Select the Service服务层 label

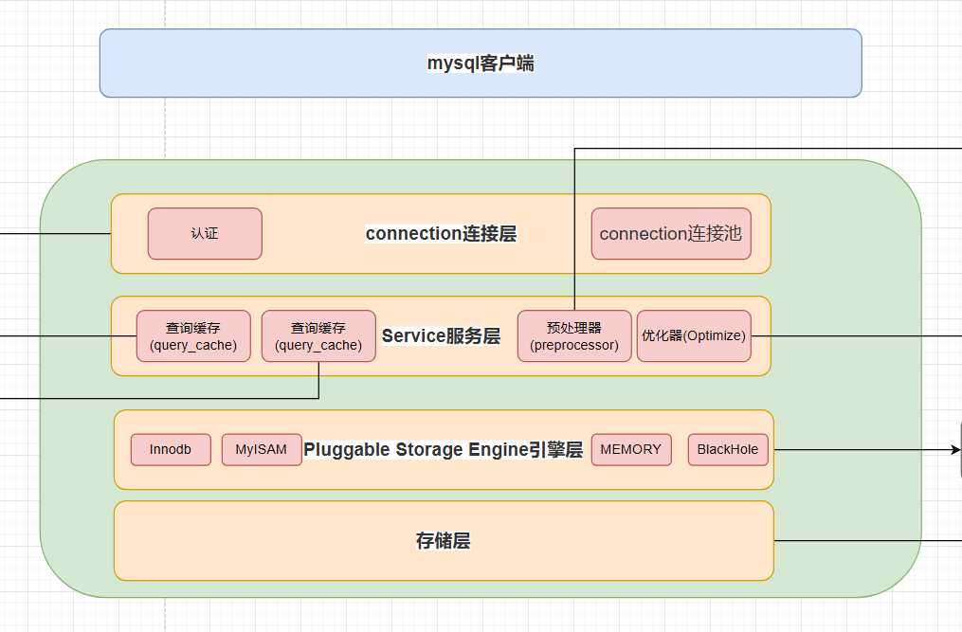441,336
